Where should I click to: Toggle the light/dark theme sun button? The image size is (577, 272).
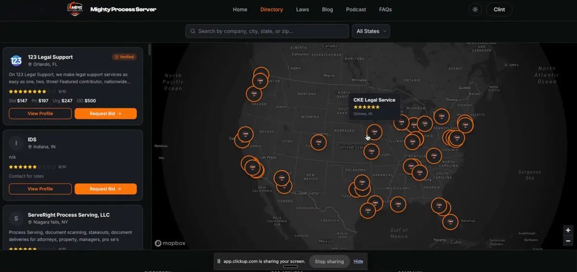tap(475, 10)
